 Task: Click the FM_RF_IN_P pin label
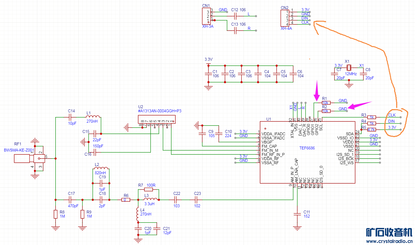click(x=273, y=154)
